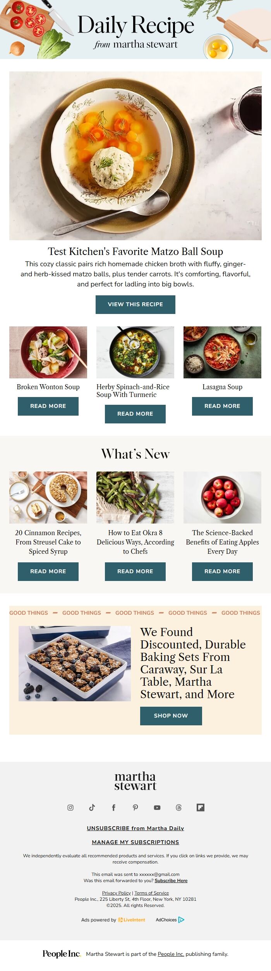Open the Flipboard icon in footer
Image resolution: width=271 pixels, height=971 pixels.
200,807
